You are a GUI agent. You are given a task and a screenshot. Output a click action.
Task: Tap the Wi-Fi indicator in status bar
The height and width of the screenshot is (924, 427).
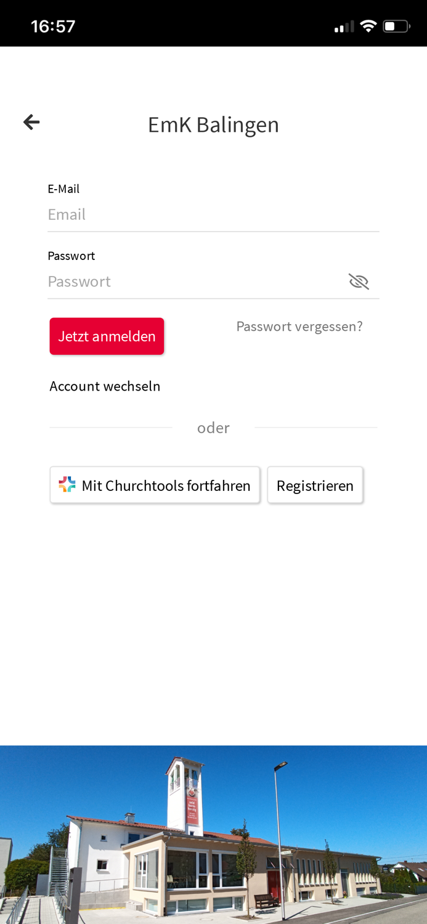tap(368, 25)
